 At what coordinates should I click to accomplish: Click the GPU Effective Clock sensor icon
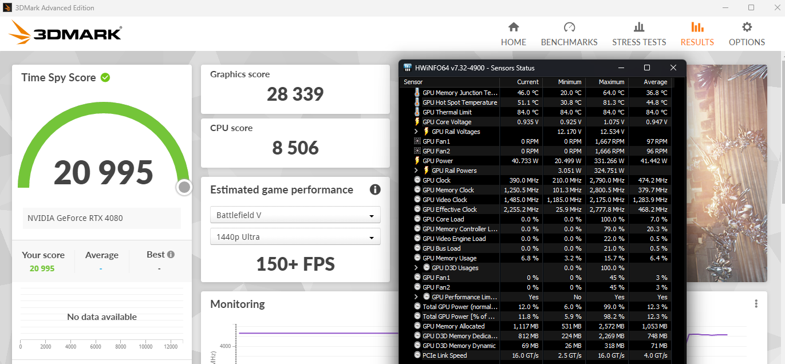pyautogui.click(x=417, y=209)
